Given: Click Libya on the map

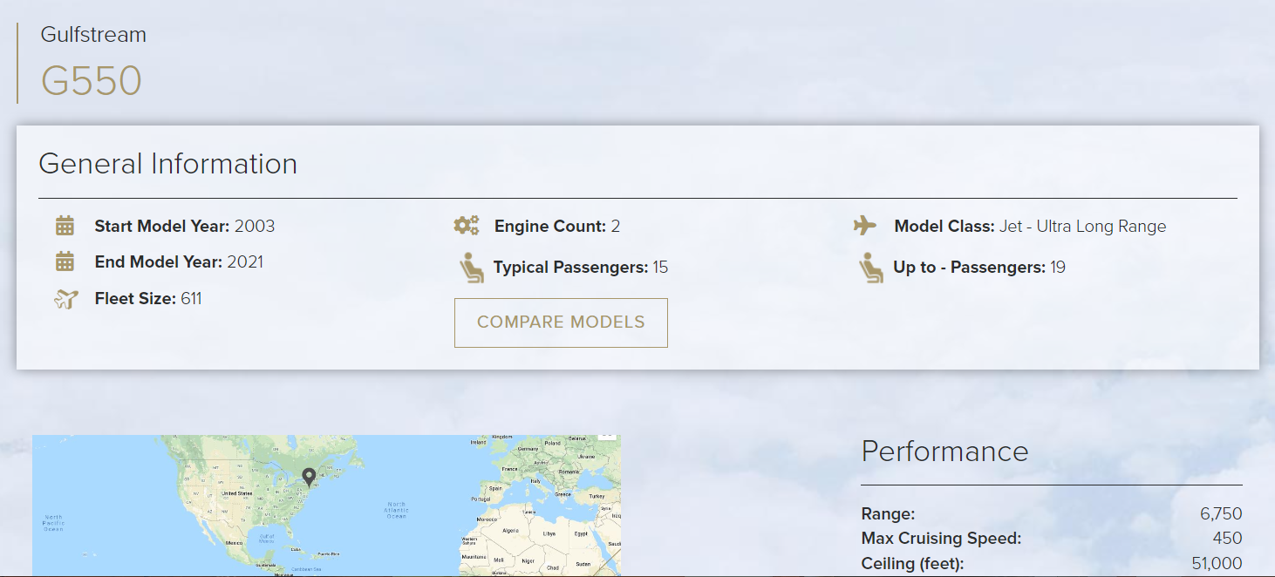Looking at the screenshot, I should [x=549, y=533].
